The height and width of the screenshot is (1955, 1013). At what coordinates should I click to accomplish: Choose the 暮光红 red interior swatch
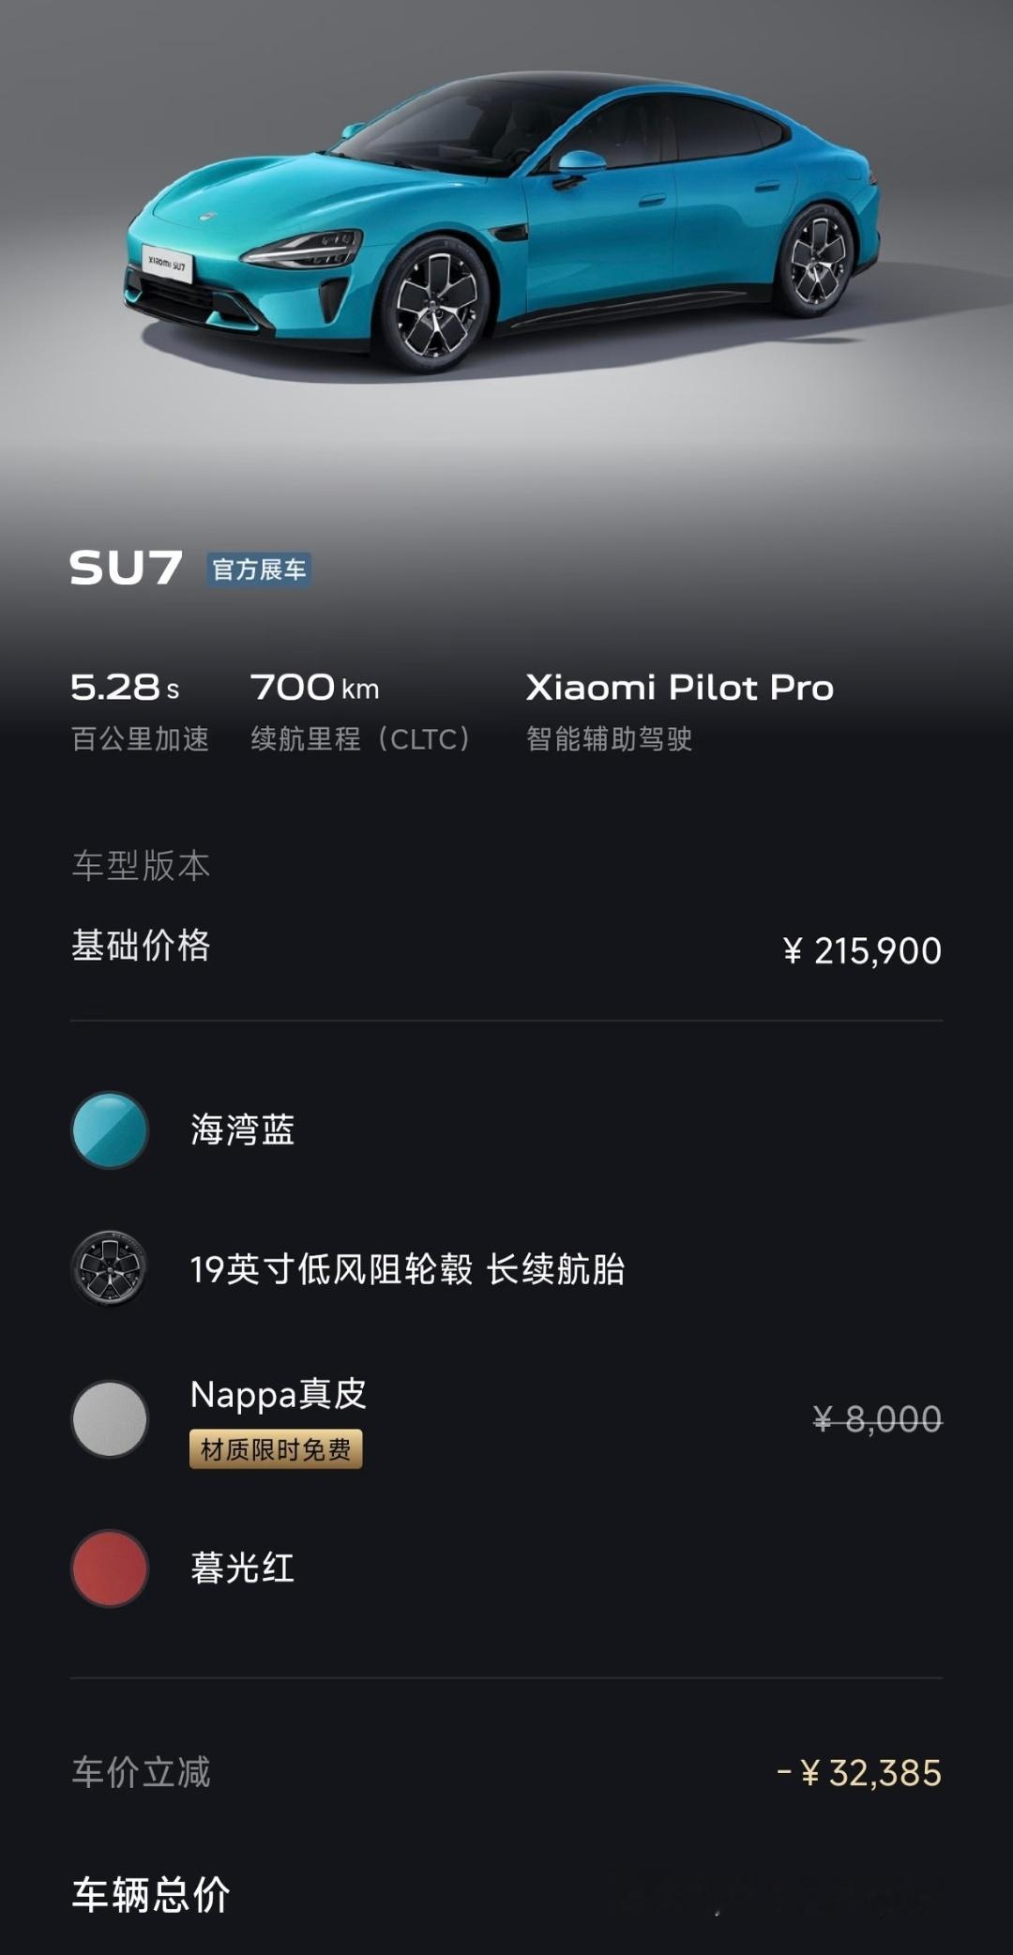pos(110,1568)
